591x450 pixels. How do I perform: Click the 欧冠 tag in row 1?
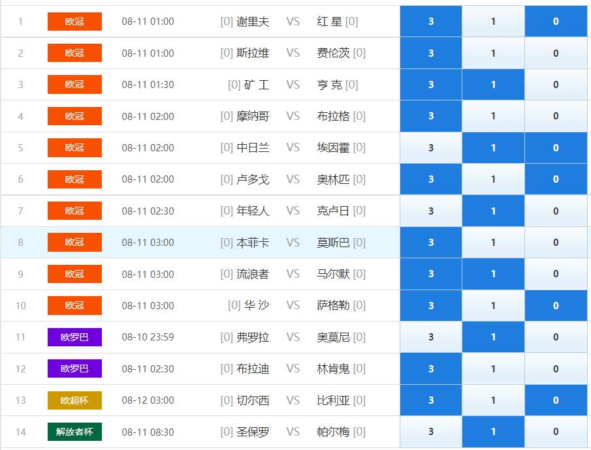click(74, 22)
